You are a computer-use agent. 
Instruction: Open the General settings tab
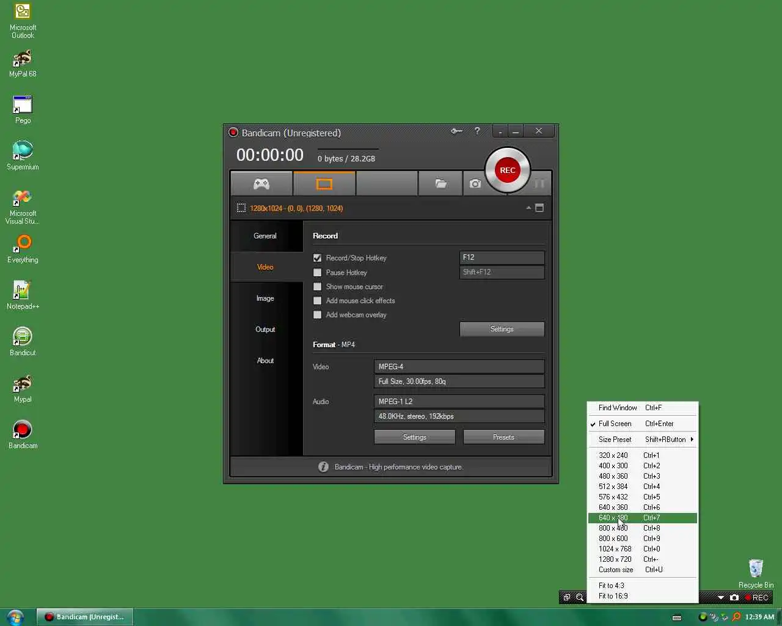[265, 236]
